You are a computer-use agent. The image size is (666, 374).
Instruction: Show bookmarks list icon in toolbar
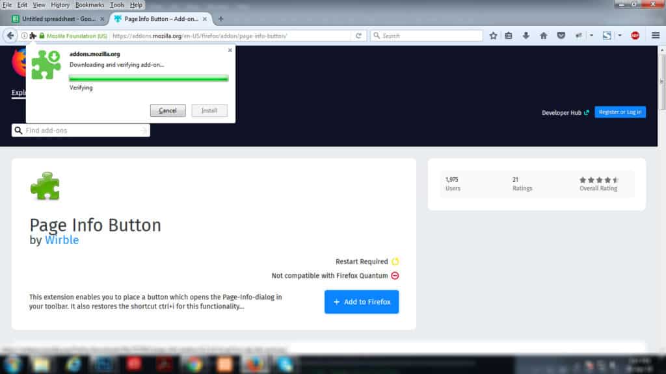pyautogui.click(x=509, y=36)
